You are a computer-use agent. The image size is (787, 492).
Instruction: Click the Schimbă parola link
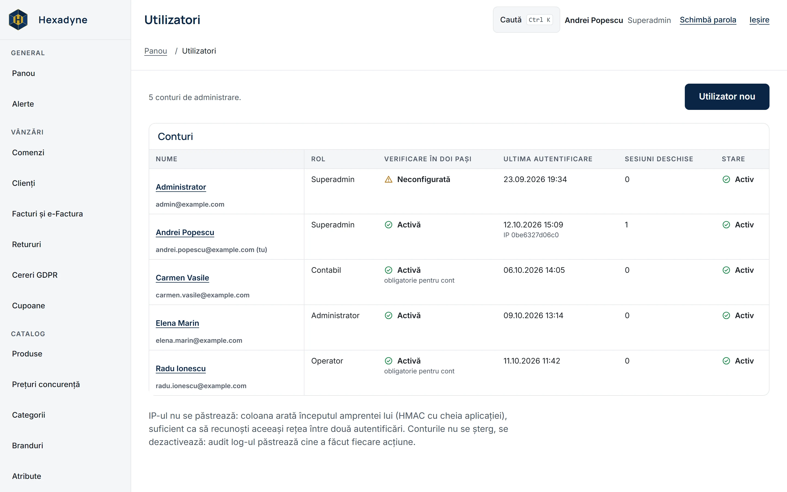(708, 20)
